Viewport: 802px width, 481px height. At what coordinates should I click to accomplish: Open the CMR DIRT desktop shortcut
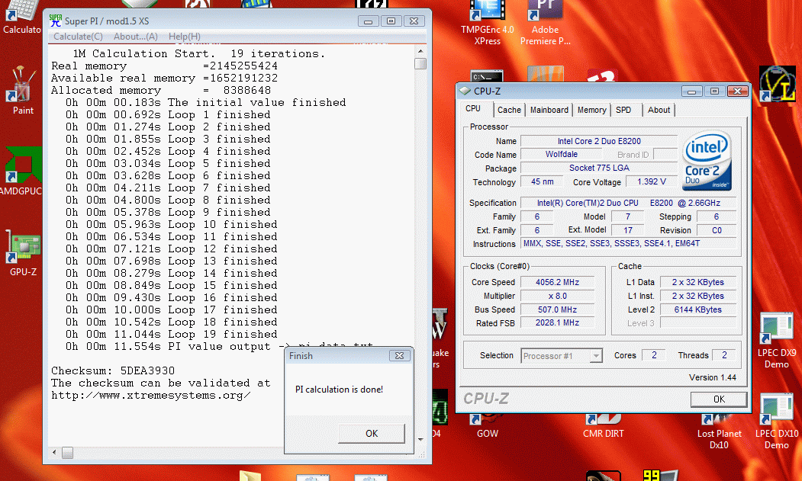tap(603, 427)
